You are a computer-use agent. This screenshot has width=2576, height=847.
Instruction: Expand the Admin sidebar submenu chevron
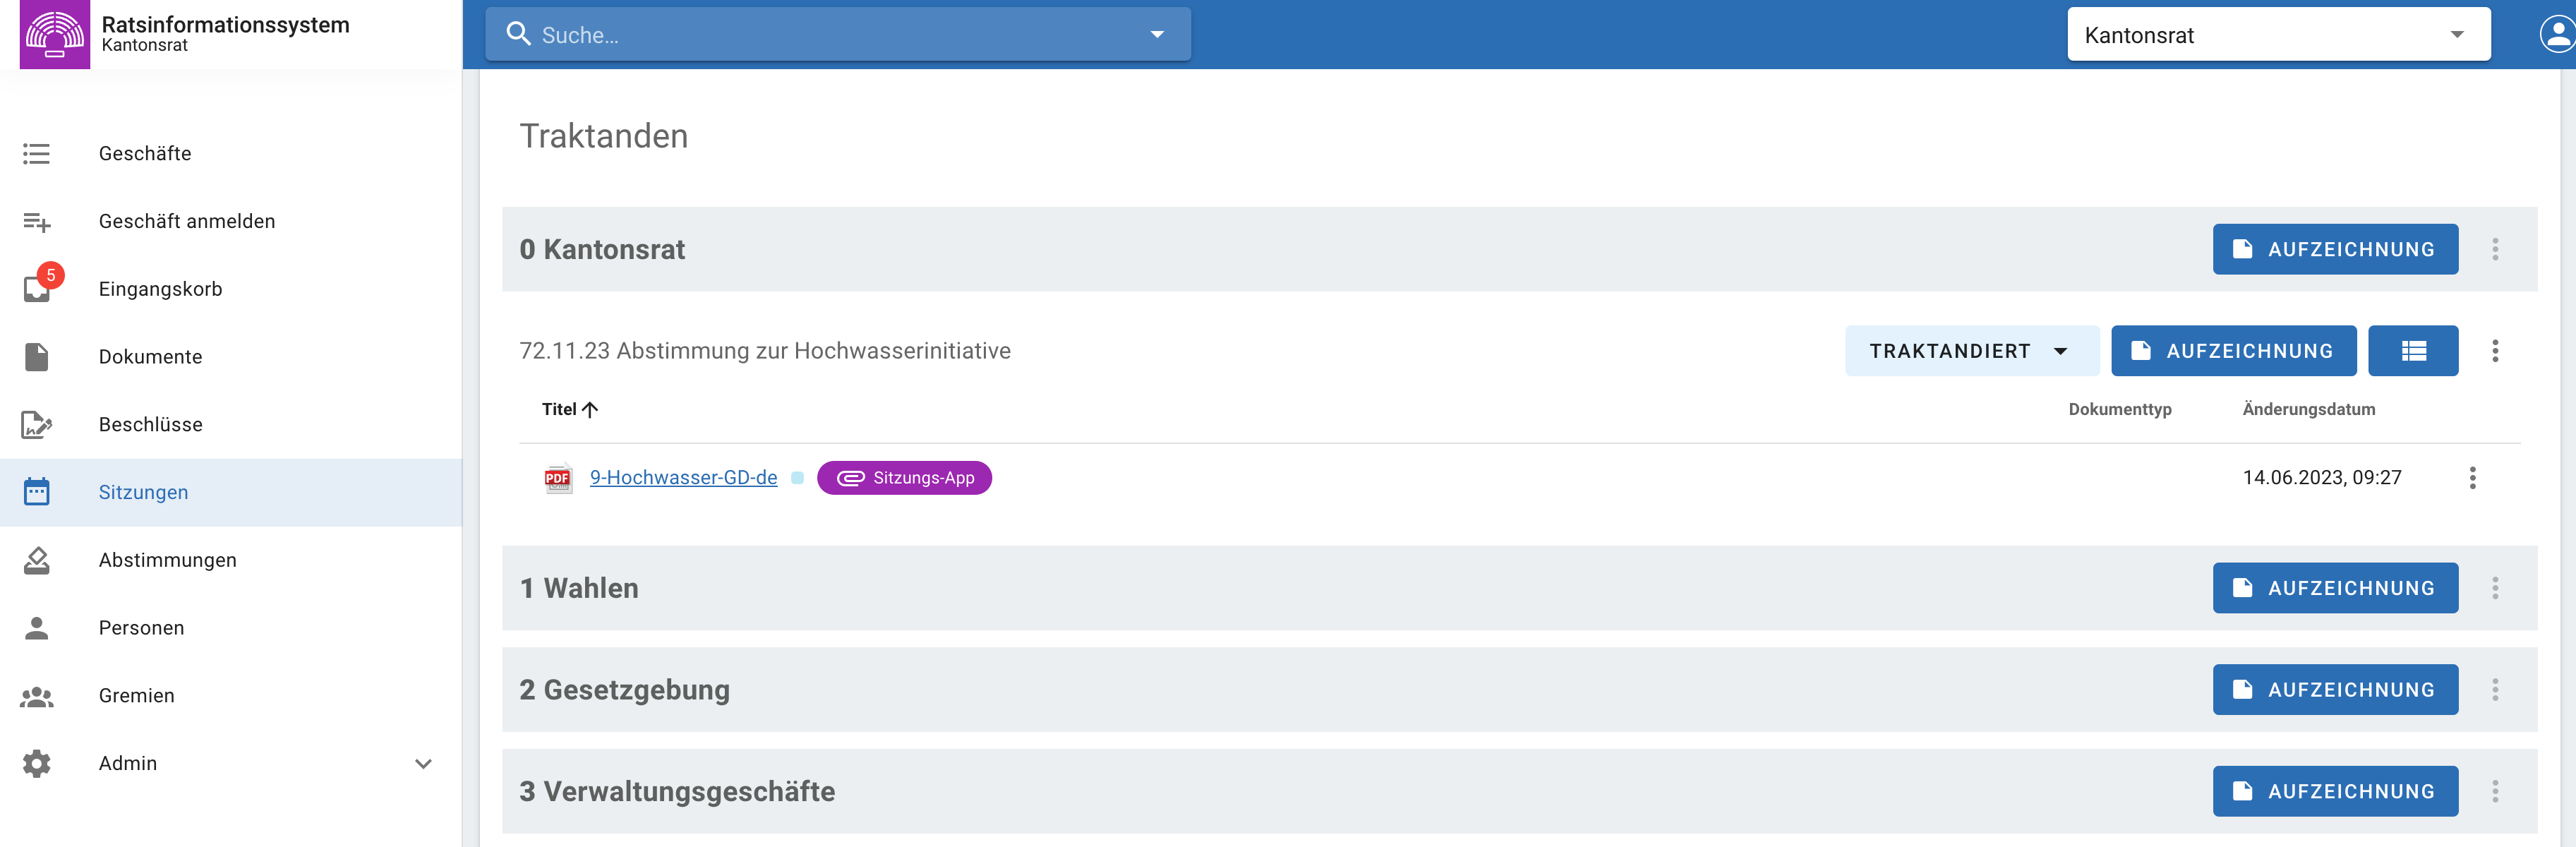[x=423, y=764]
